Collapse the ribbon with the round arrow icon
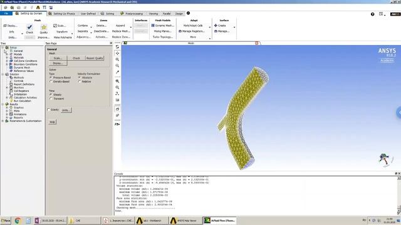This screenshot has height=225, width=401. coord(188,13)
